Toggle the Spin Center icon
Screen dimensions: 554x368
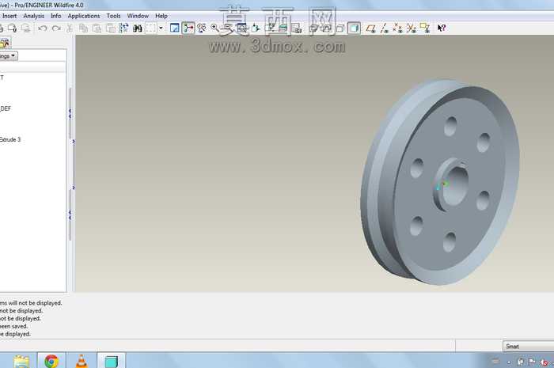click(x=188, y=28)
